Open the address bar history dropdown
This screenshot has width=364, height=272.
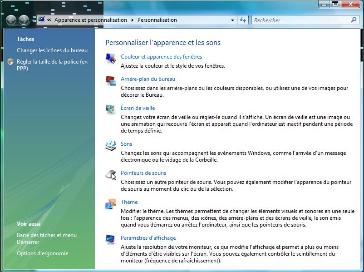[232, 20]
